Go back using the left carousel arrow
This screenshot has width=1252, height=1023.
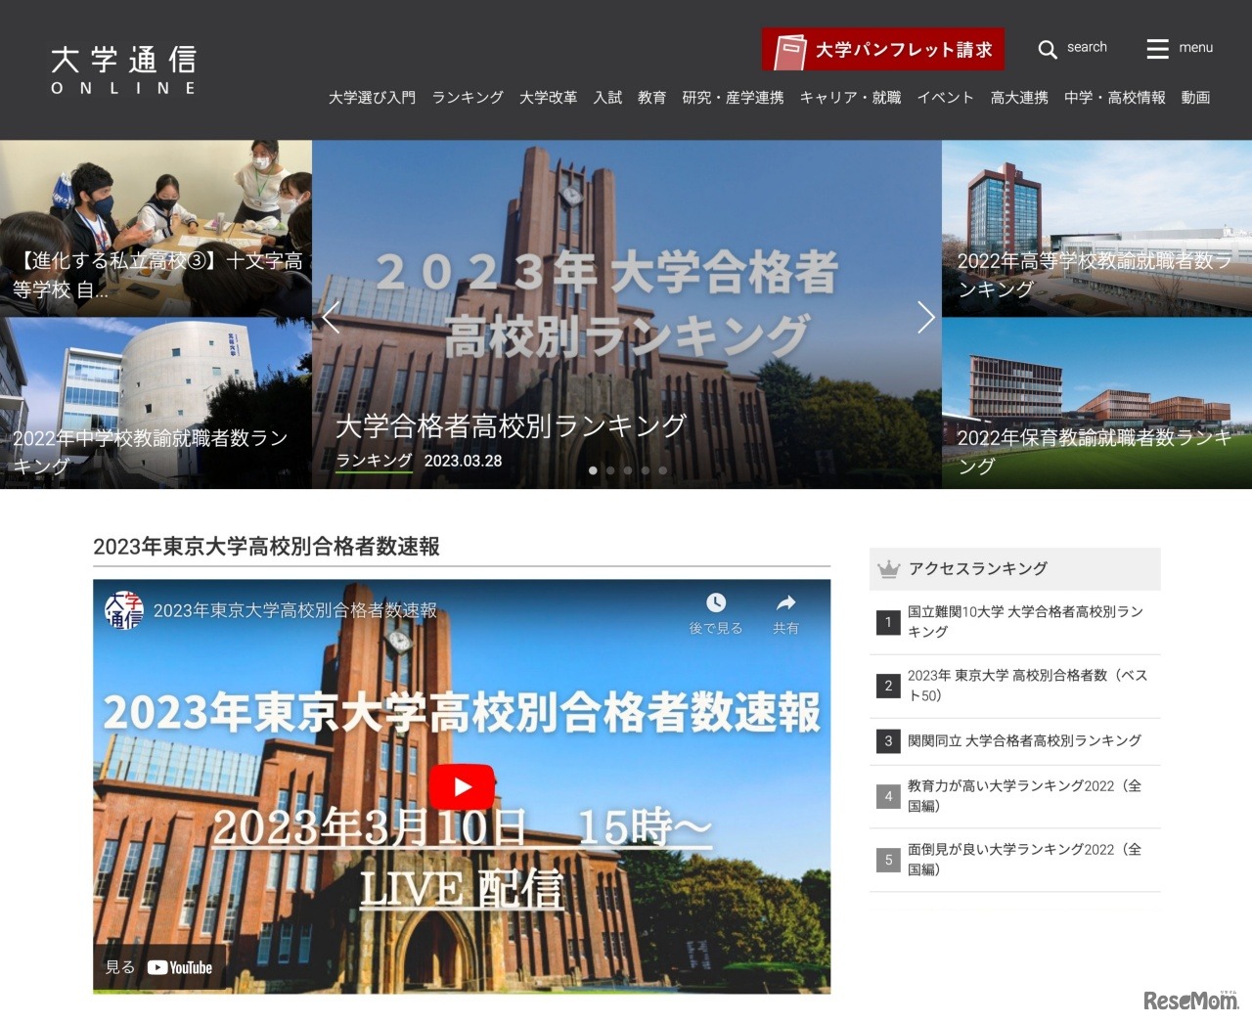click(x=331, y=317)
